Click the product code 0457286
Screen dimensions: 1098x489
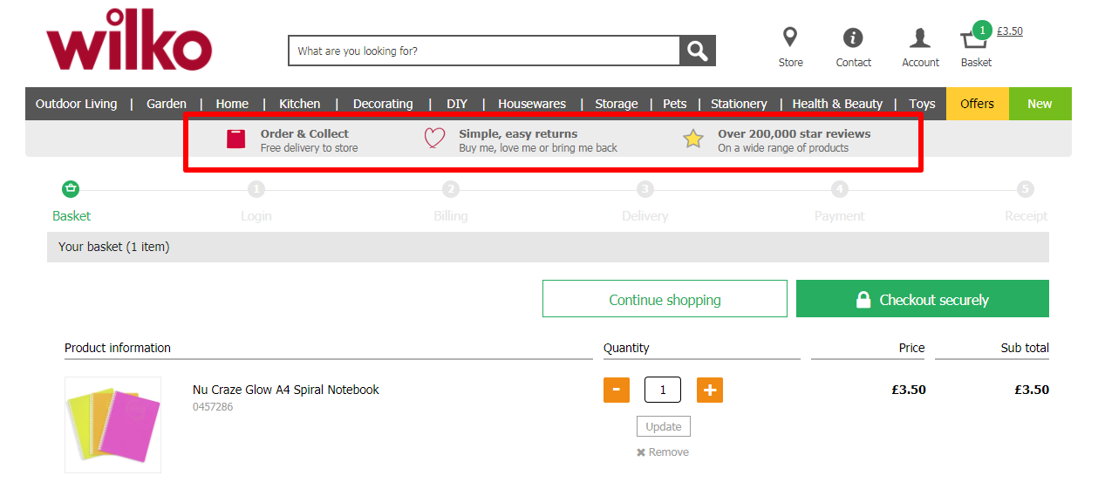point(213,407)
